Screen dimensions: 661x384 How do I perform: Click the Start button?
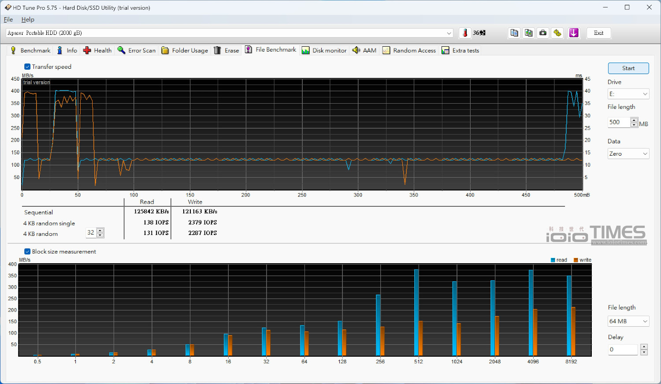(628, 68)
